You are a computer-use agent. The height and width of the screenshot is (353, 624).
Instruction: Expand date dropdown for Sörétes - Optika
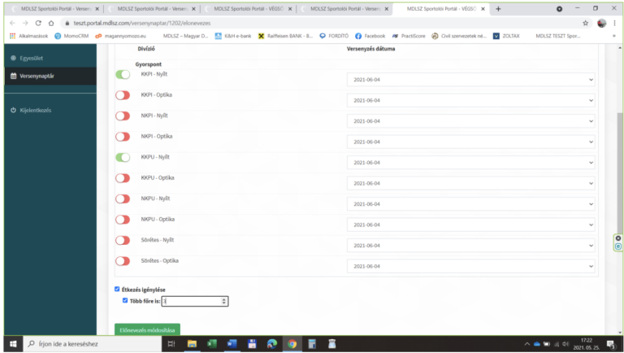coord(471,266)
